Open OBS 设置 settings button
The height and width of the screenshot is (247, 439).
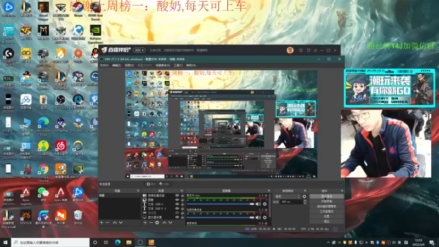[x=327, y=216]
